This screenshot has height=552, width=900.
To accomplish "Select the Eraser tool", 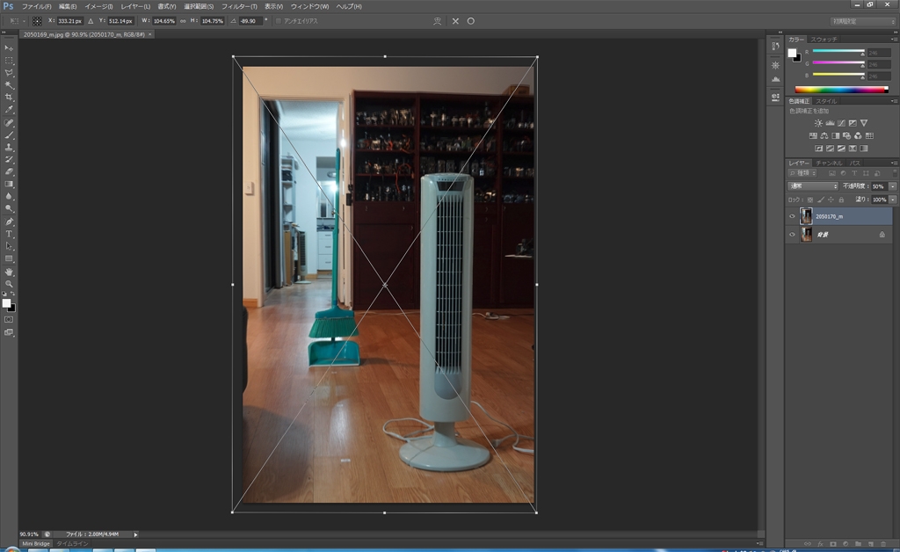I will coord(9,171).
